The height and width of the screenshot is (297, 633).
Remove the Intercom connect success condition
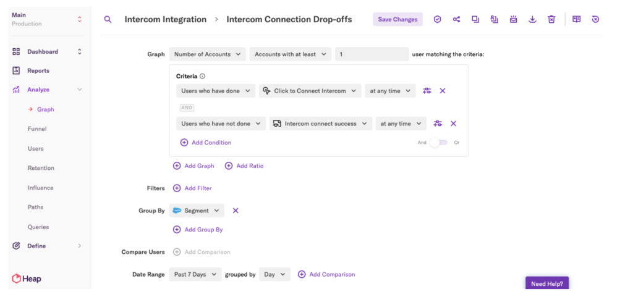pyautogui.click(x=453, y=123)
